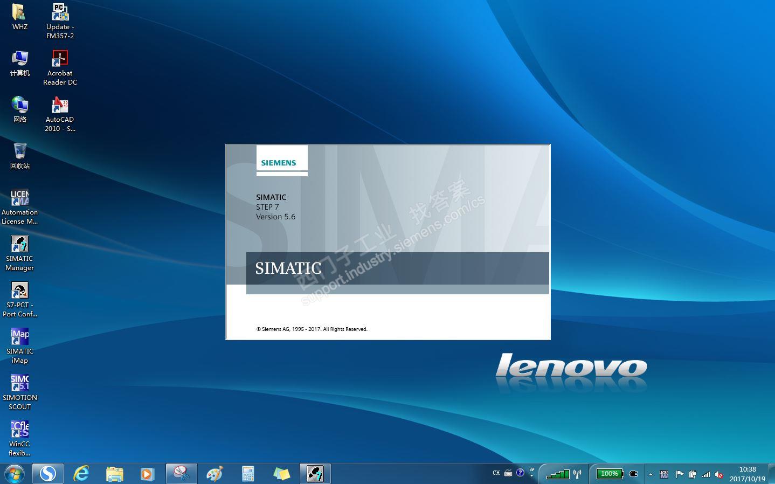The image size is (775, 484).
Task: Select the 网络 (Network) desktop icon
Action: click(x=20, y=109)
